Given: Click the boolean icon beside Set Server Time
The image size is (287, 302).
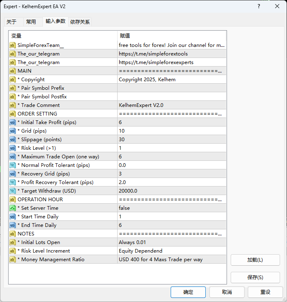Looking at the screenshot, I should [x=13, y=208].
